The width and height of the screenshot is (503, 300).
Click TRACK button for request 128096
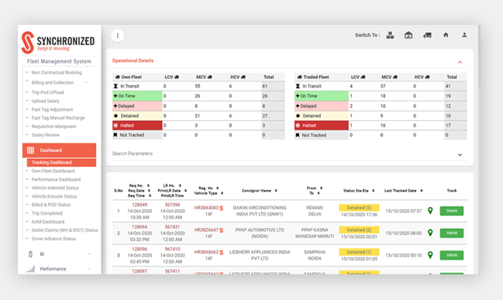pyautogui.click(x=452, y=255)
